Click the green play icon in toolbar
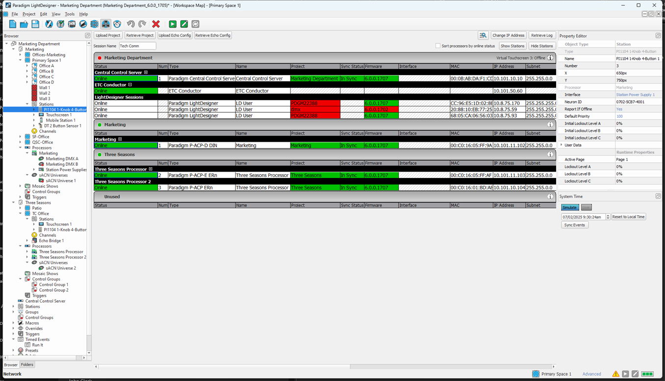This screenshot has width=665, height=381. (x=173, y=24)
